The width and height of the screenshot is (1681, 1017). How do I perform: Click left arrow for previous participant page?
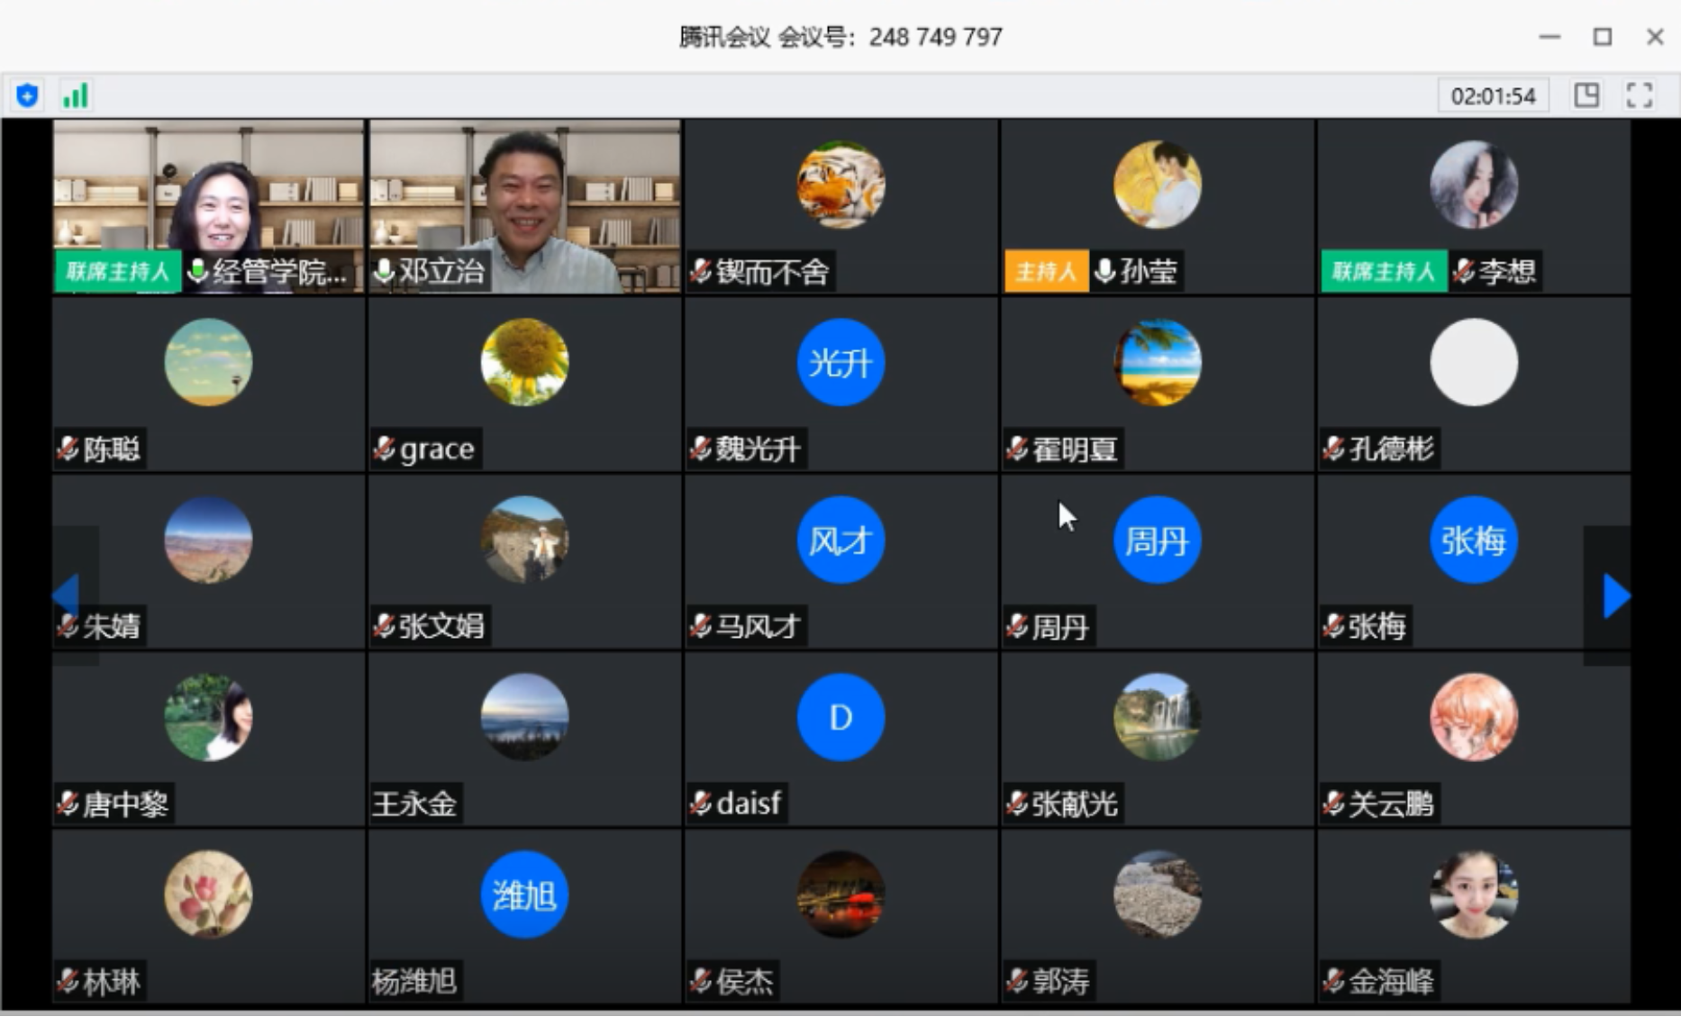pos(68,595)
